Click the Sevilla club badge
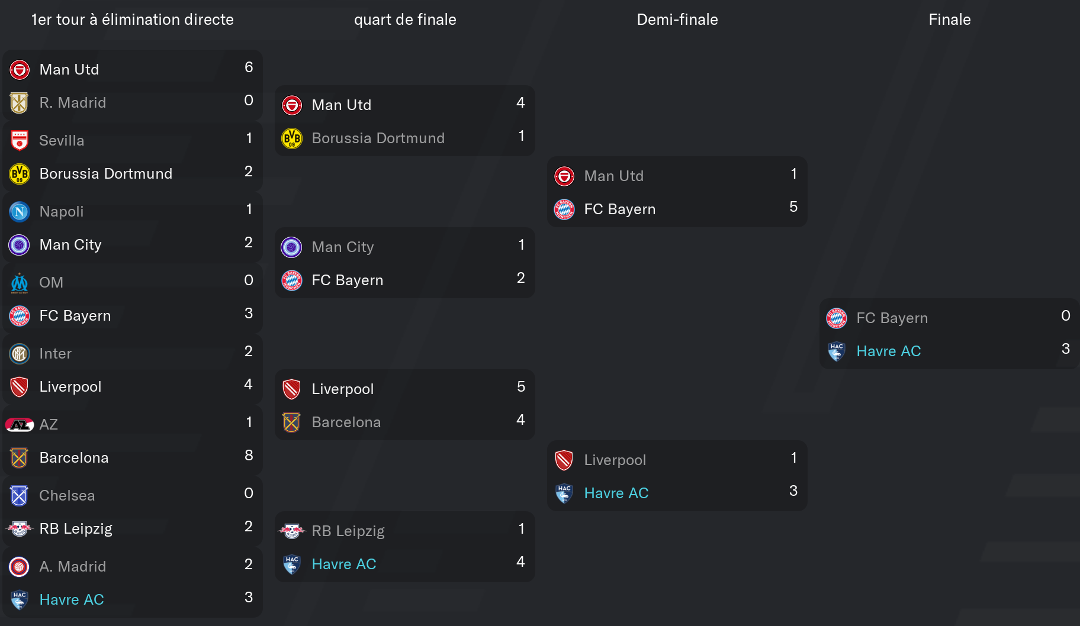 point(20,141)
